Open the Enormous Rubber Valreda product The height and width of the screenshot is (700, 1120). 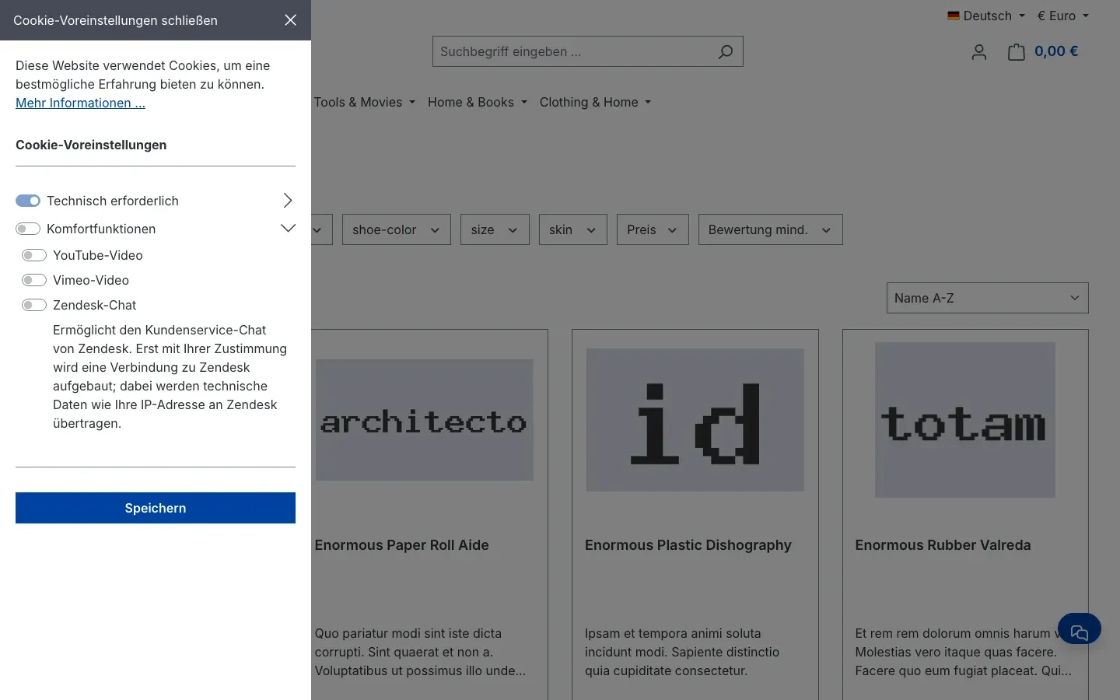coord(943,545)
